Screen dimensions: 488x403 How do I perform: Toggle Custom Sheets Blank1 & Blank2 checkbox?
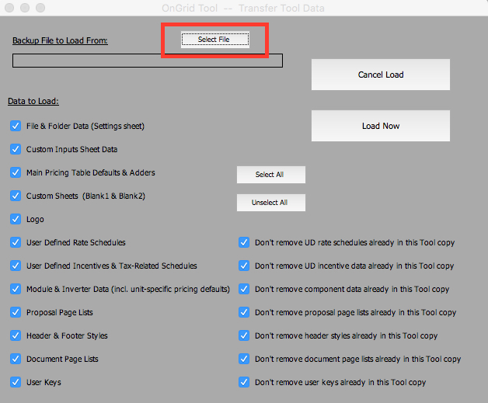[16, 196]
